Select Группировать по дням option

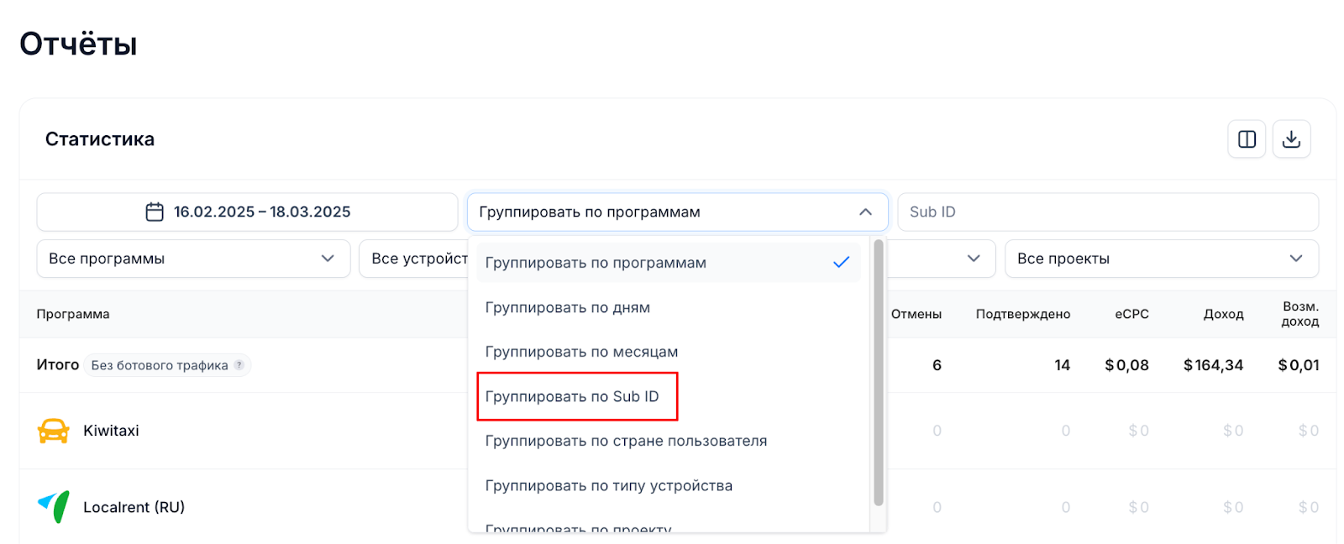point(568,307)
